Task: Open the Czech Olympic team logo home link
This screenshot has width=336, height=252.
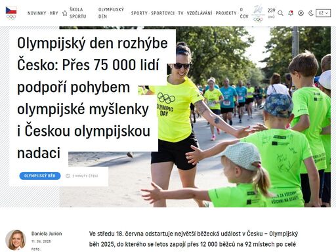Action: click(11, 13)
